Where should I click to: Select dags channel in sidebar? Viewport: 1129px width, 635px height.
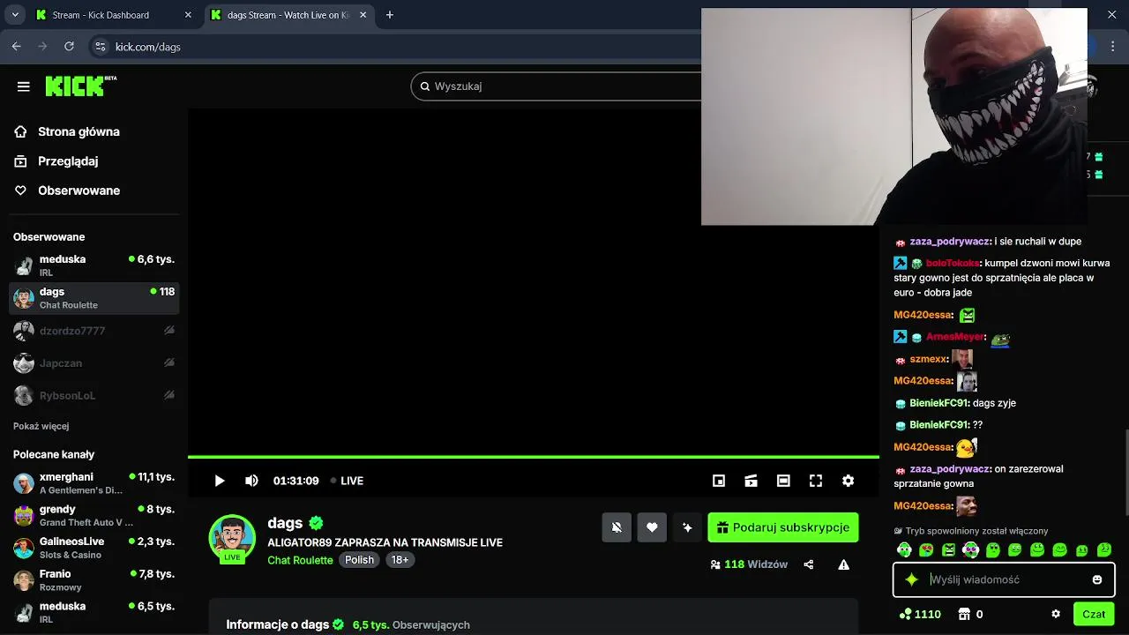pos(94,298)
